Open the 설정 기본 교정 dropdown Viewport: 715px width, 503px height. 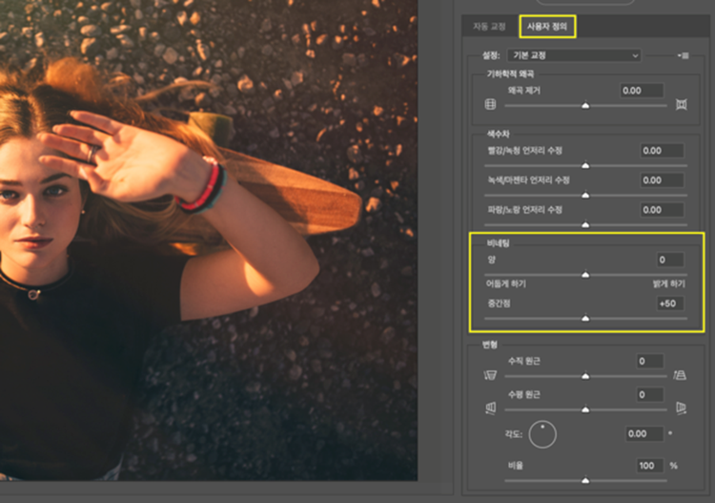click(x=574, y=55)
